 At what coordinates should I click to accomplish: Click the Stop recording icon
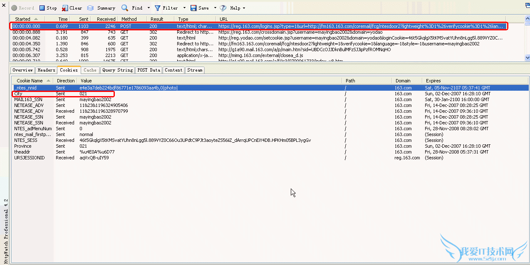tap(42, 8)
